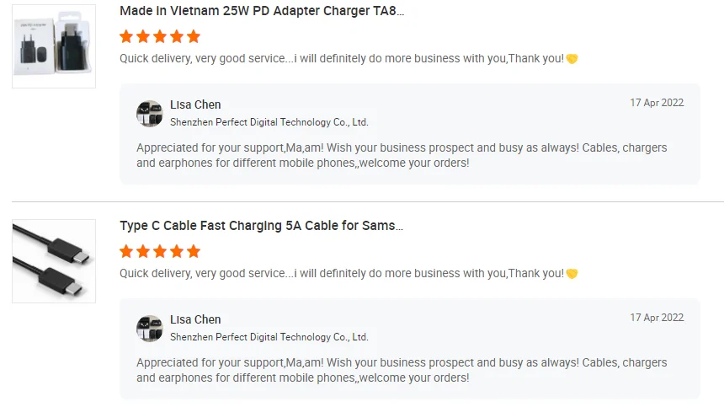Visit Shenzhen Perfect Digital Technology in the cable reply
This screenshot has width=724, height=407.
coord(269,337)
